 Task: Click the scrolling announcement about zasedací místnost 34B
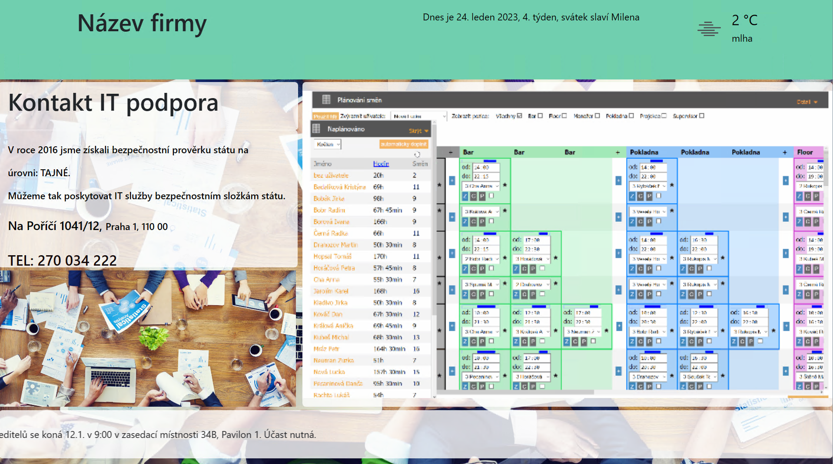158,434
